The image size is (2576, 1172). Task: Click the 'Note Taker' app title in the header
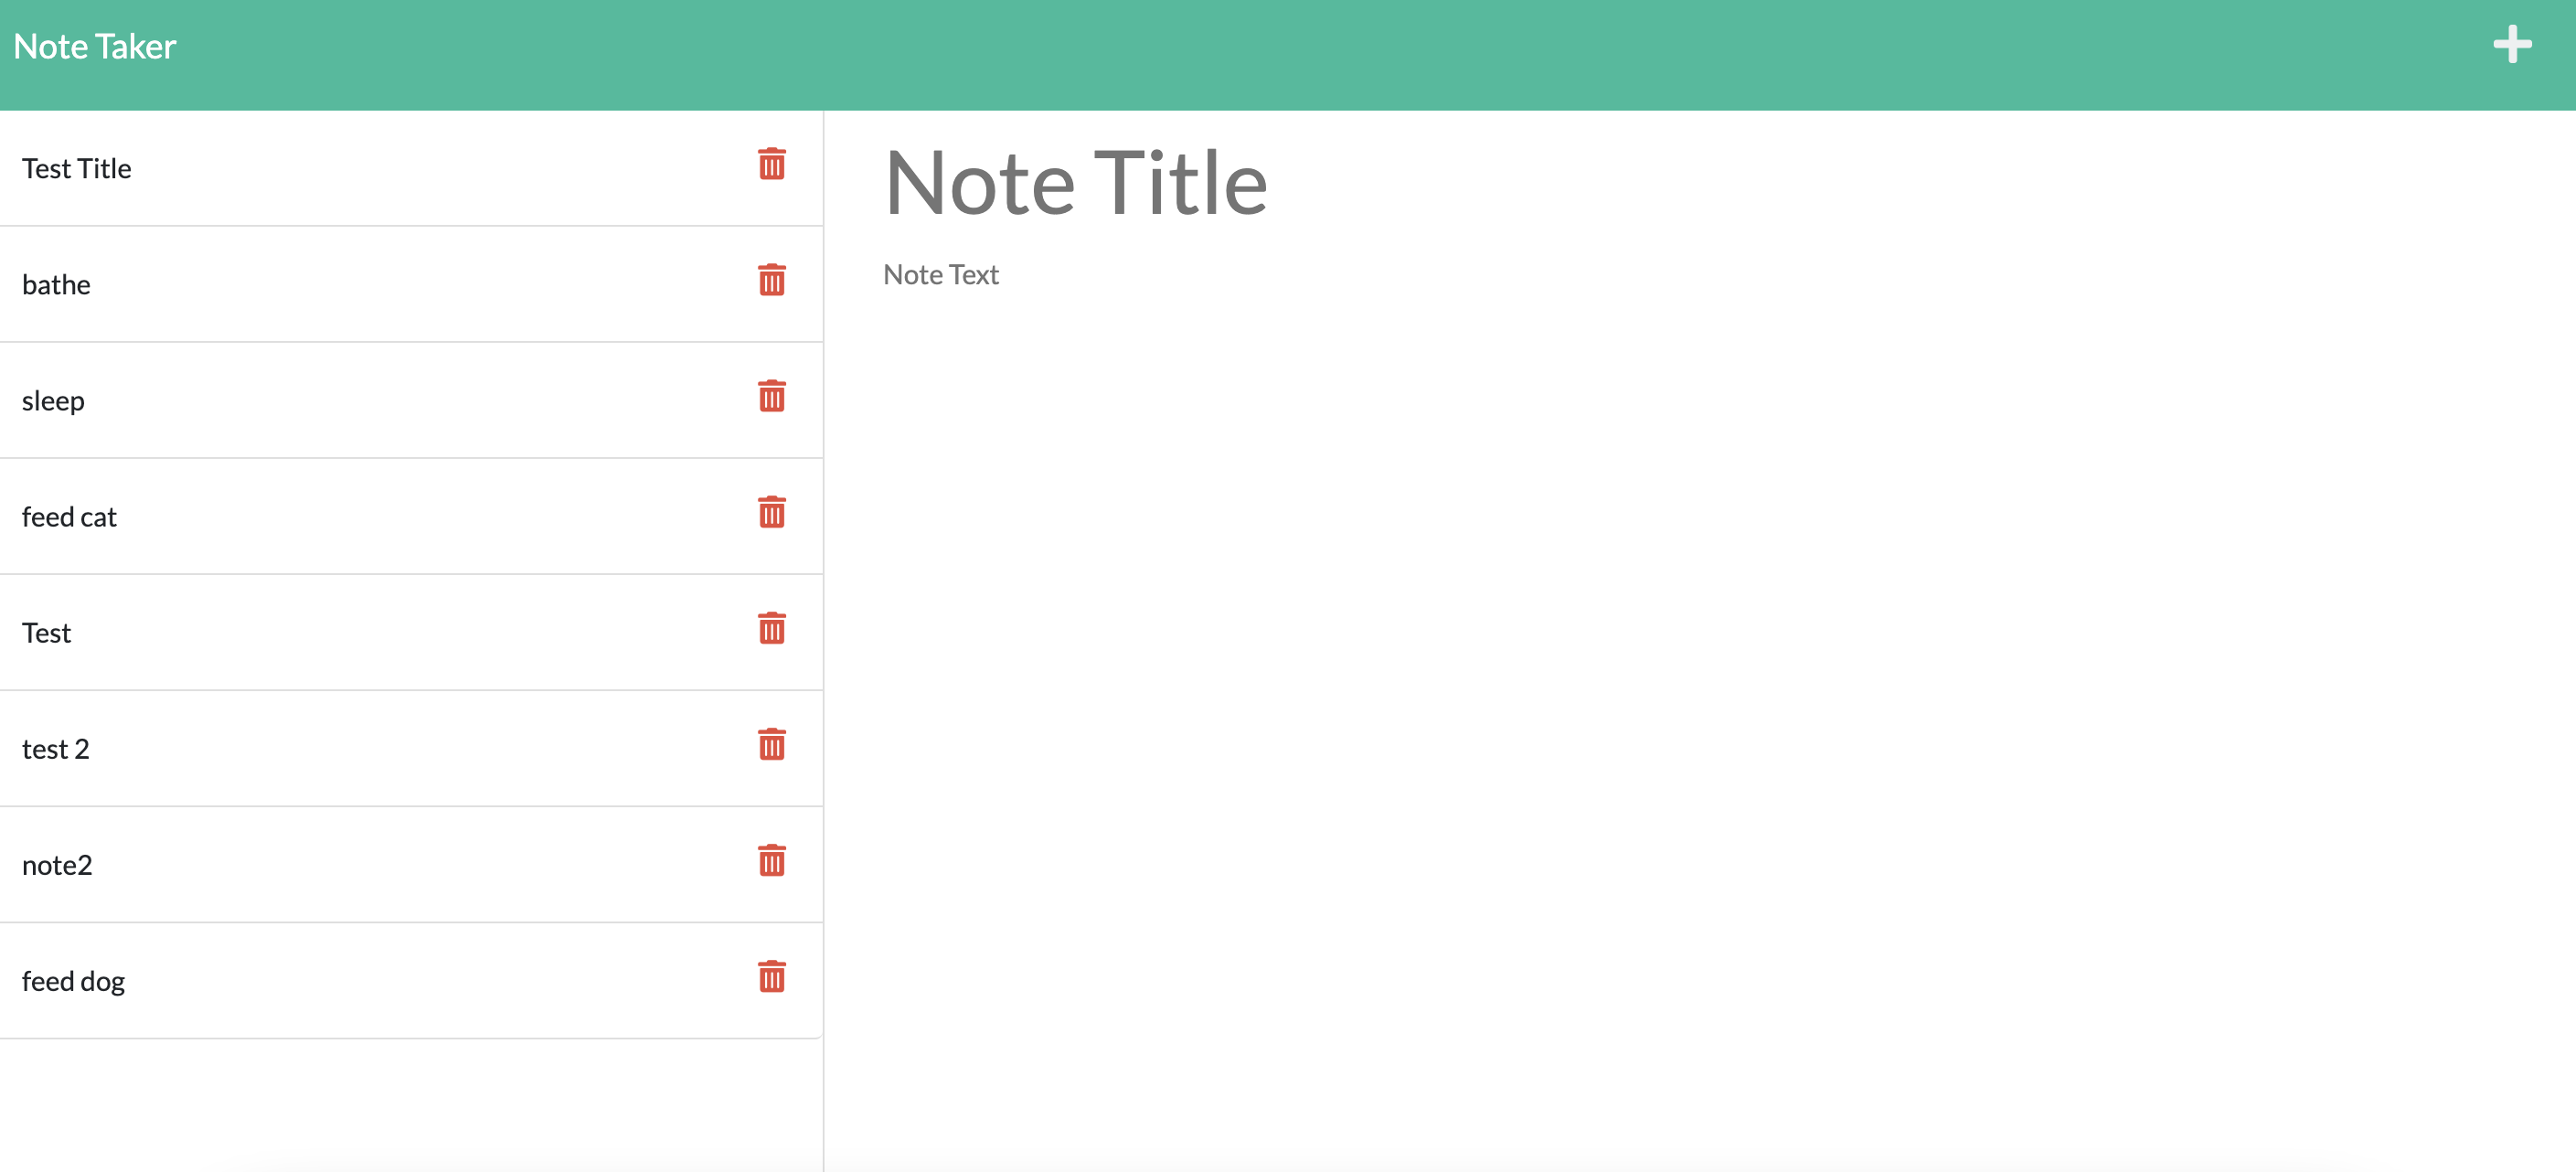pos(94,45)
